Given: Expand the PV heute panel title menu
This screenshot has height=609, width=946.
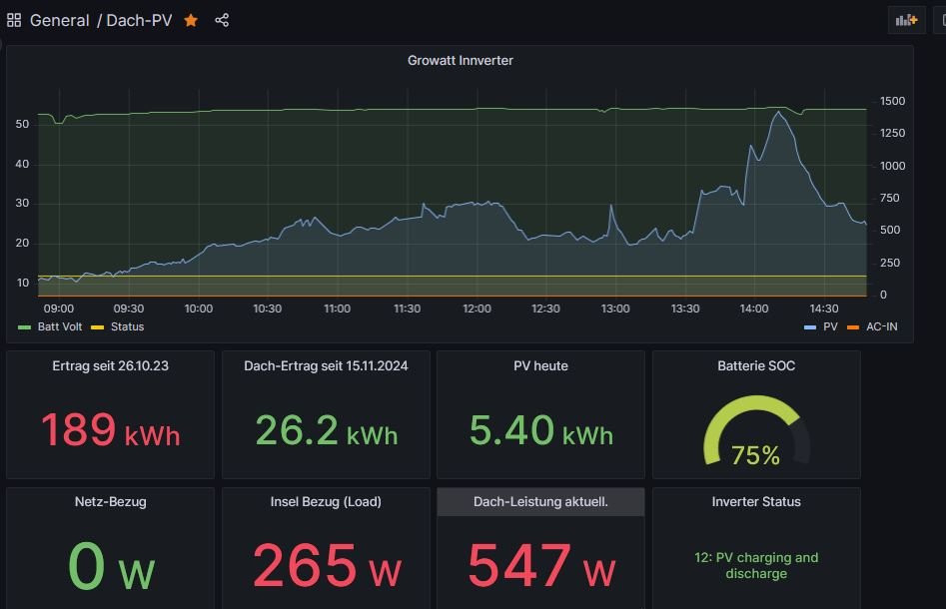Looking at the screenshot, I should (x=540, y=366).
